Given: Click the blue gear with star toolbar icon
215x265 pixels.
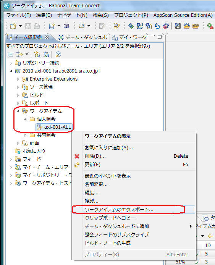Looking at the screenshot, I should click(x=131, y=26).
